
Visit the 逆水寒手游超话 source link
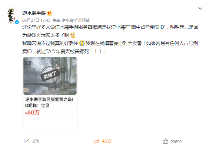76,20
